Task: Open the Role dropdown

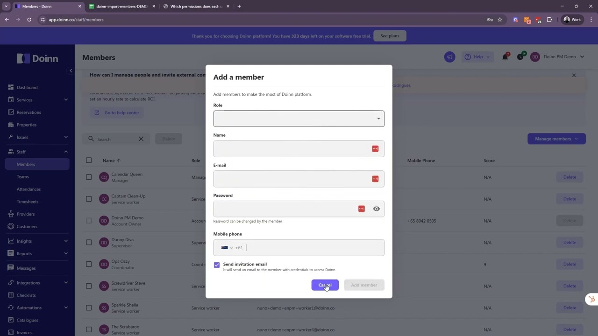Action: tap(299, 119)
